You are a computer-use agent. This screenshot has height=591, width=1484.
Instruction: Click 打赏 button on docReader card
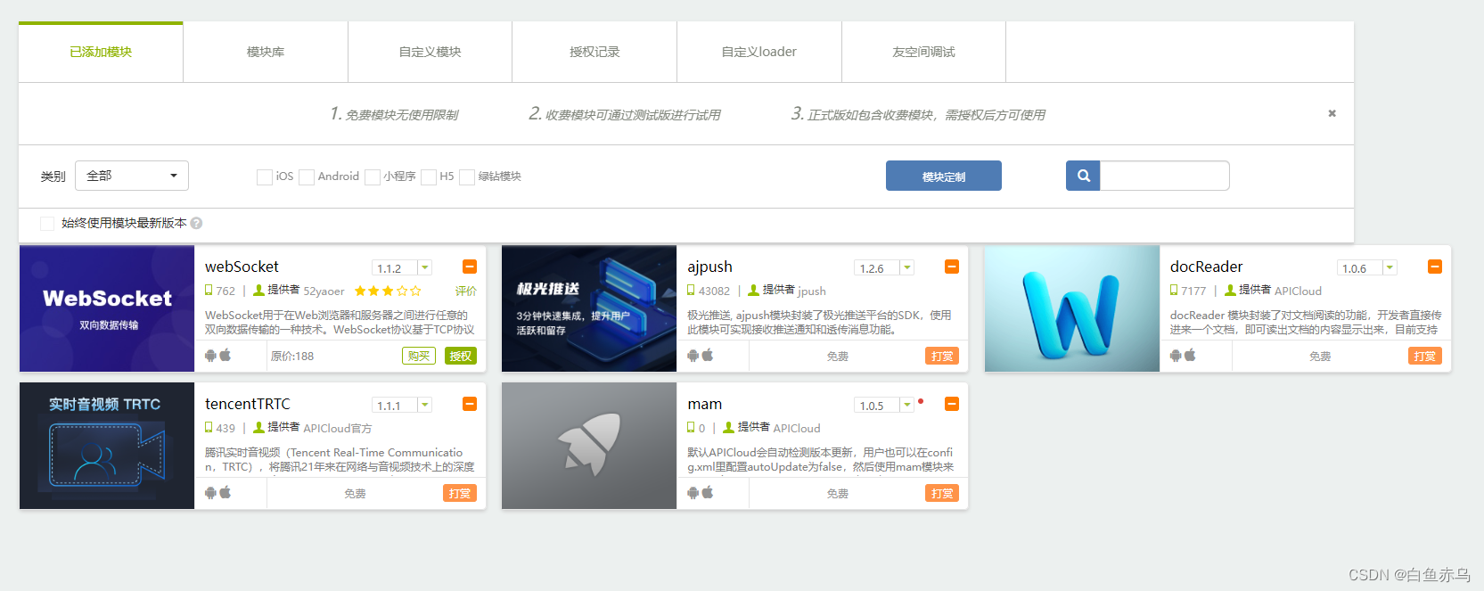pos(1425,356)
